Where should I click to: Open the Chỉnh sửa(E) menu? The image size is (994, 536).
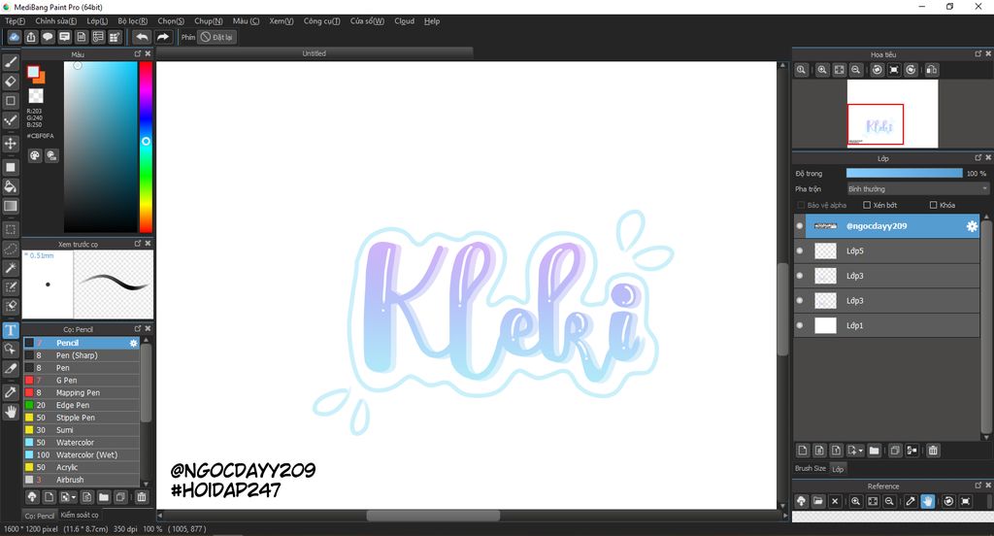point(55,21)
